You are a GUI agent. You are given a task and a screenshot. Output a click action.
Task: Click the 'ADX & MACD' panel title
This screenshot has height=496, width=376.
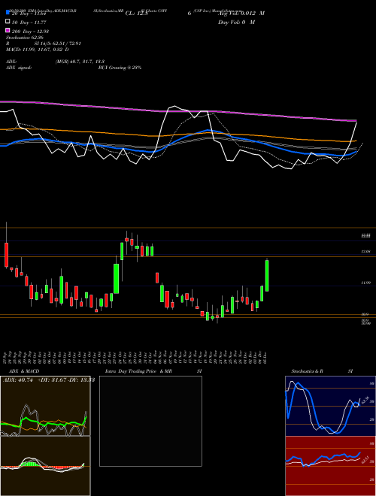tap(24, 371)
